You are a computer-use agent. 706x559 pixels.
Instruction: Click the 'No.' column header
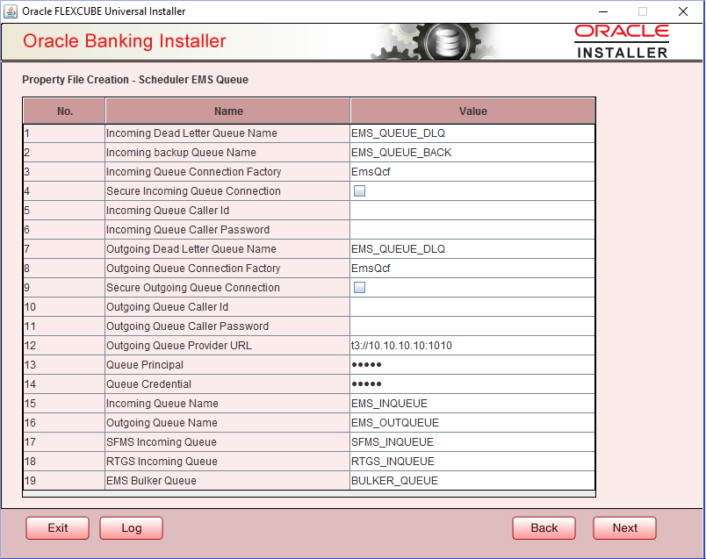click(64, 111)
